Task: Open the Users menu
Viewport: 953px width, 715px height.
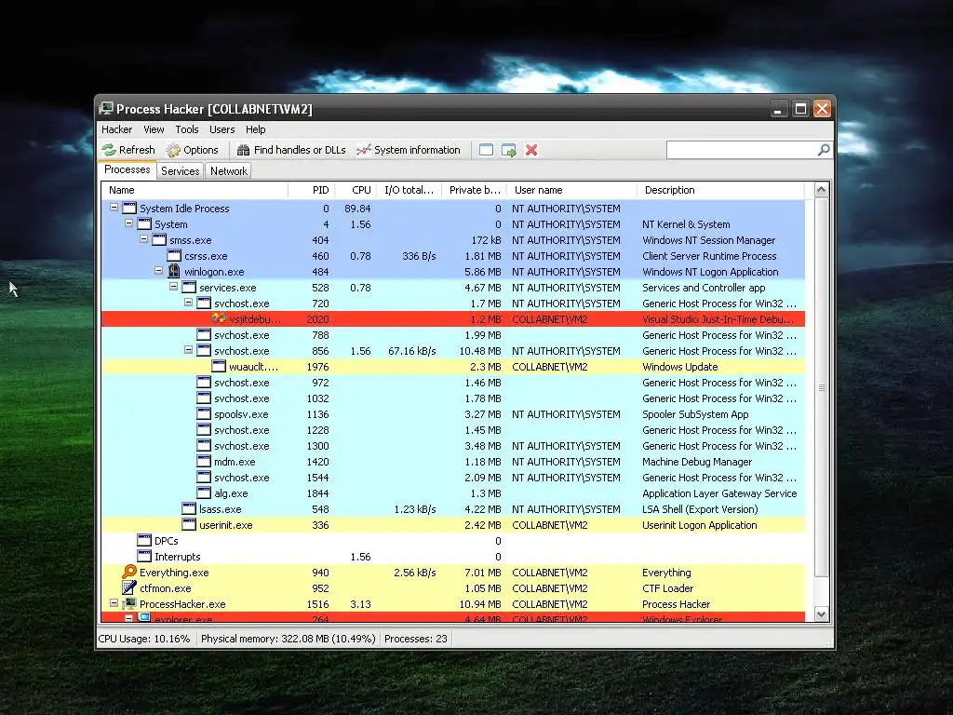Action: pyautogui.click(x=221, y=129)
